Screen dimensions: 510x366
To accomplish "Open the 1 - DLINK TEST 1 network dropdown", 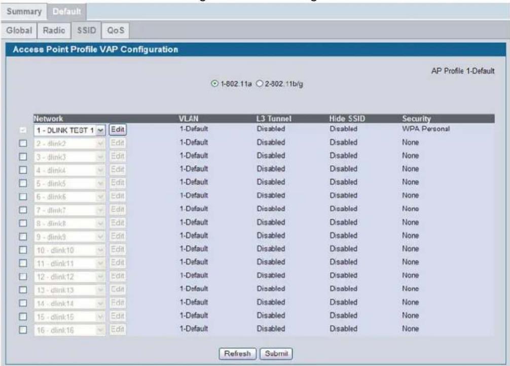I will coord(69,130).
